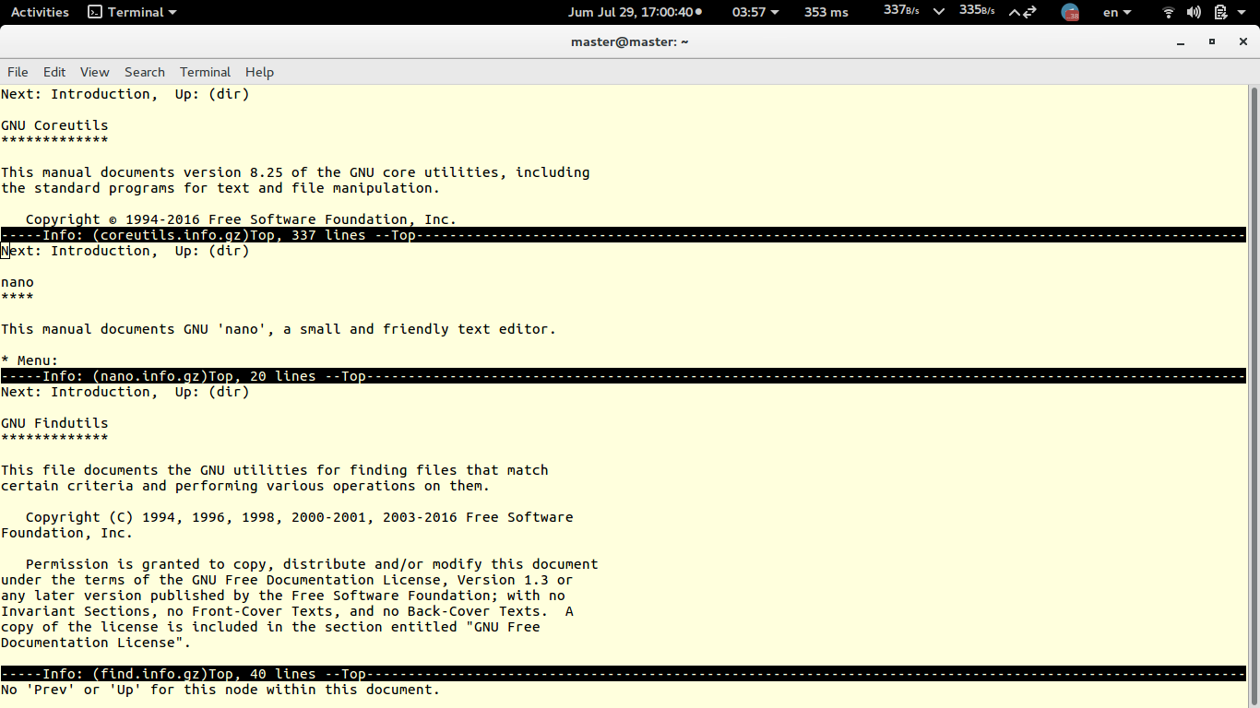Screen dimensions: 1260x708
Task: Click the 353 ms latency indicator
Action: click(x=826, y=12)
